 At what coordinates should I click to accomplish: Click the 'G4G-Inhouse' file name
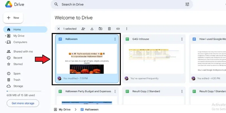pyautogui.click(x=140, y=39)
